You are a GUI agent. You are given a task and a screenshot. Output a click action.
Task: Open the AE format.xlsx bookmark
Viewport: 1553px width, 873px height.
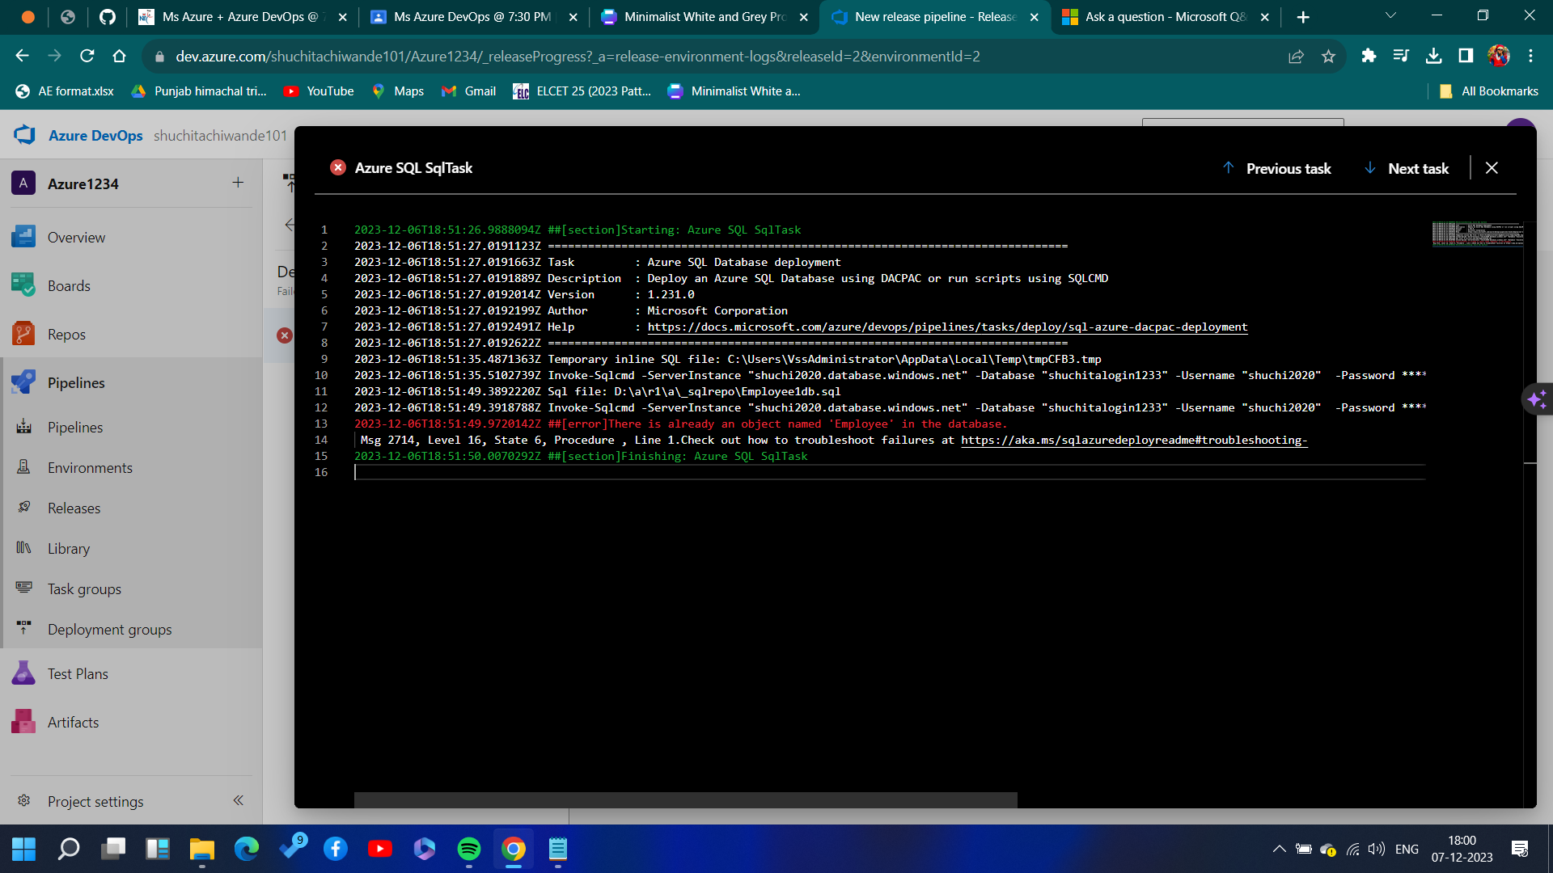click(x=65, y=91)
